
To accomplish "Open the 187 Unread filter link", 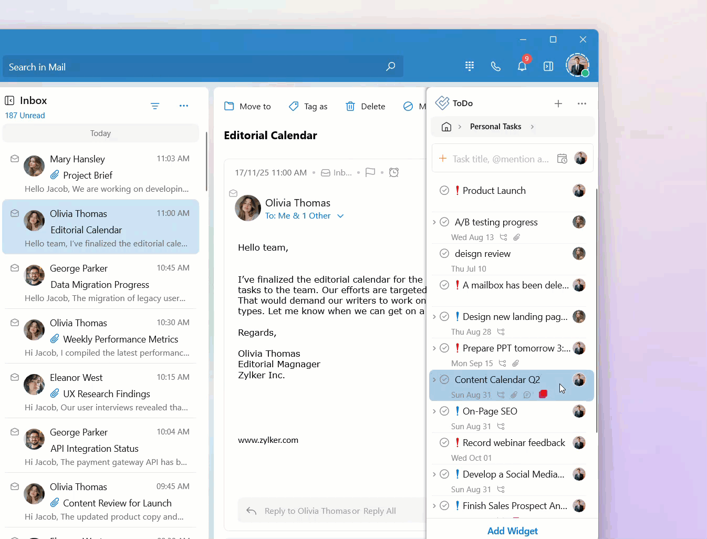I will (x=25, y=116).
